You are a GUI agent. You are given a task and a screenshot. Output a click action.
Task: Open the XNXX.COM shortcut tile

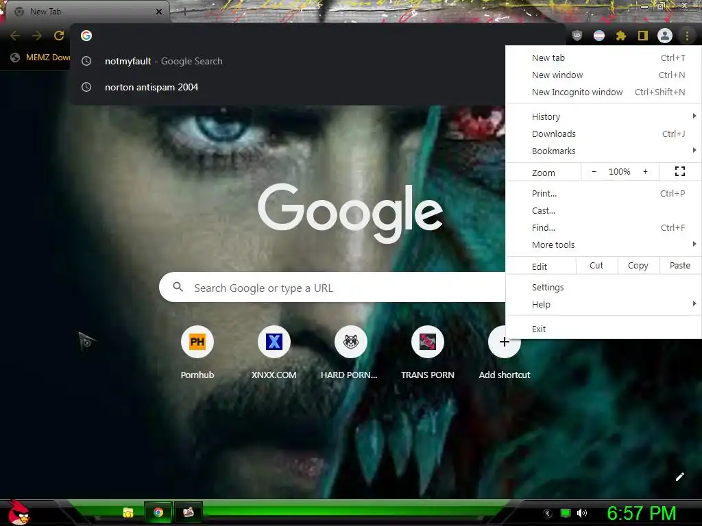pyautogui.click(x=274, y=353)
